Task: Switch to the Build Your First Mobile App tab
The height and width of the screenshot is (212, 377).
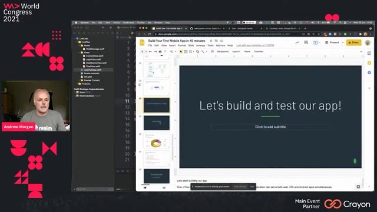Action: click(169, 28)
